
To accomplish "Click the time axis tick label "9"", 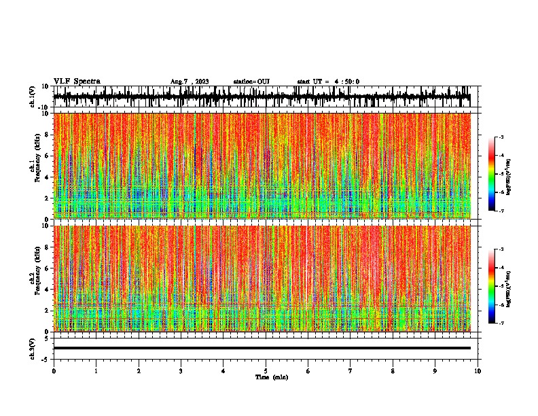I will [435, 371].
